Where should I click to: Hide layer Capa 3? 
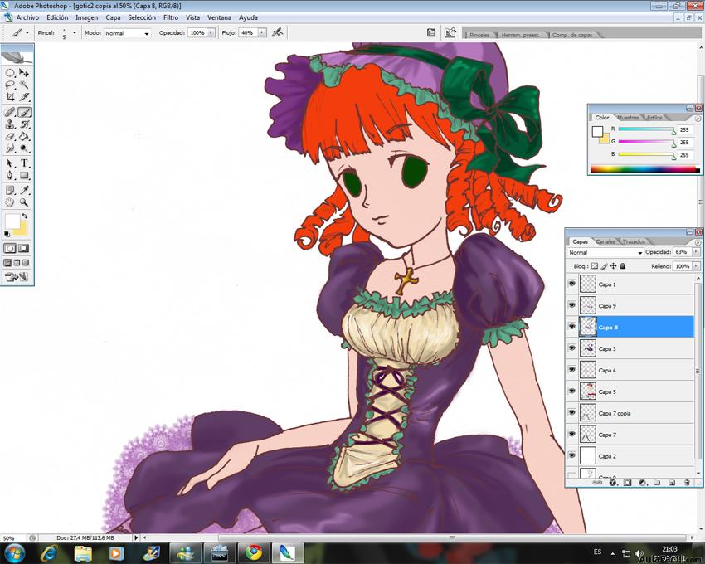572,348
